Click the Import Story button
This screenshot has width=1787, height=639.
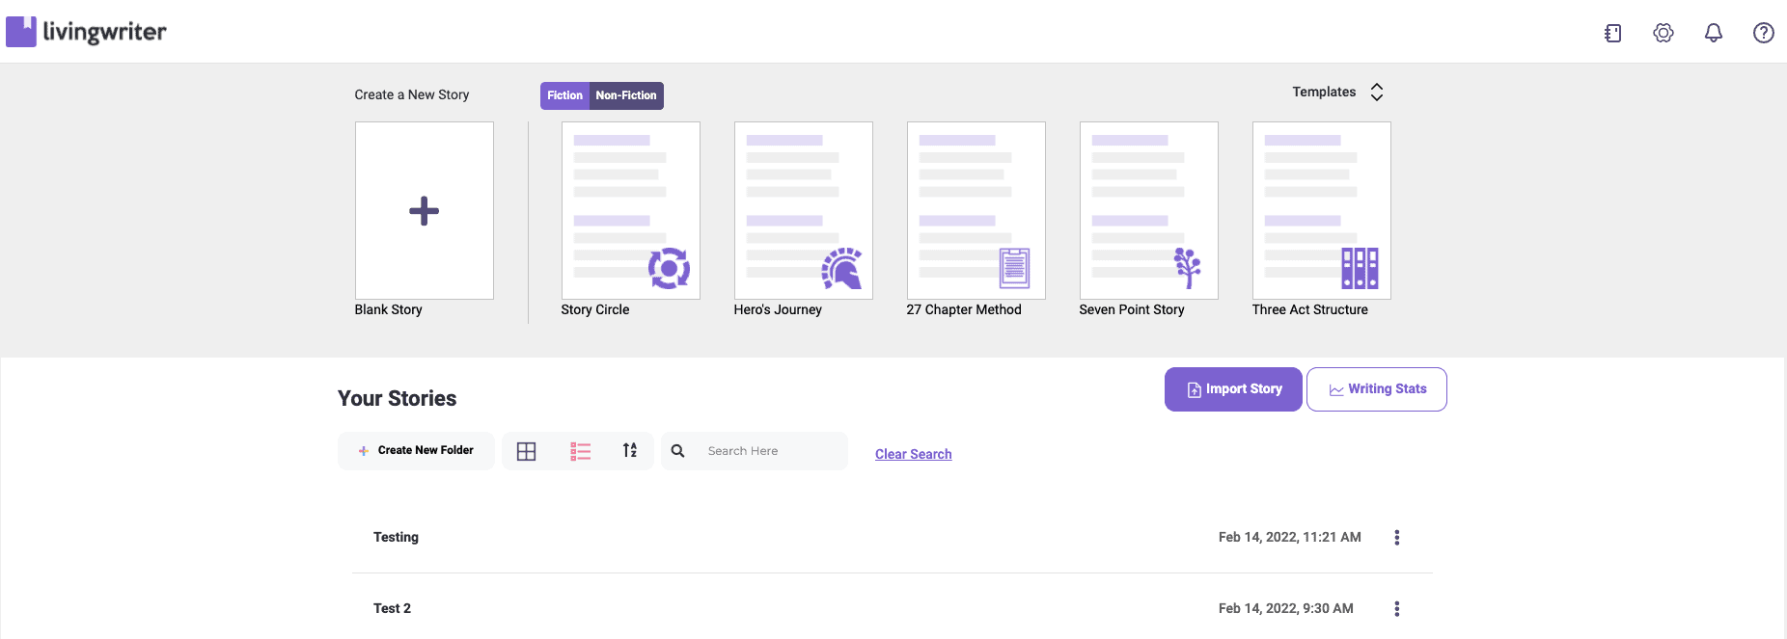pos(1233,389)
